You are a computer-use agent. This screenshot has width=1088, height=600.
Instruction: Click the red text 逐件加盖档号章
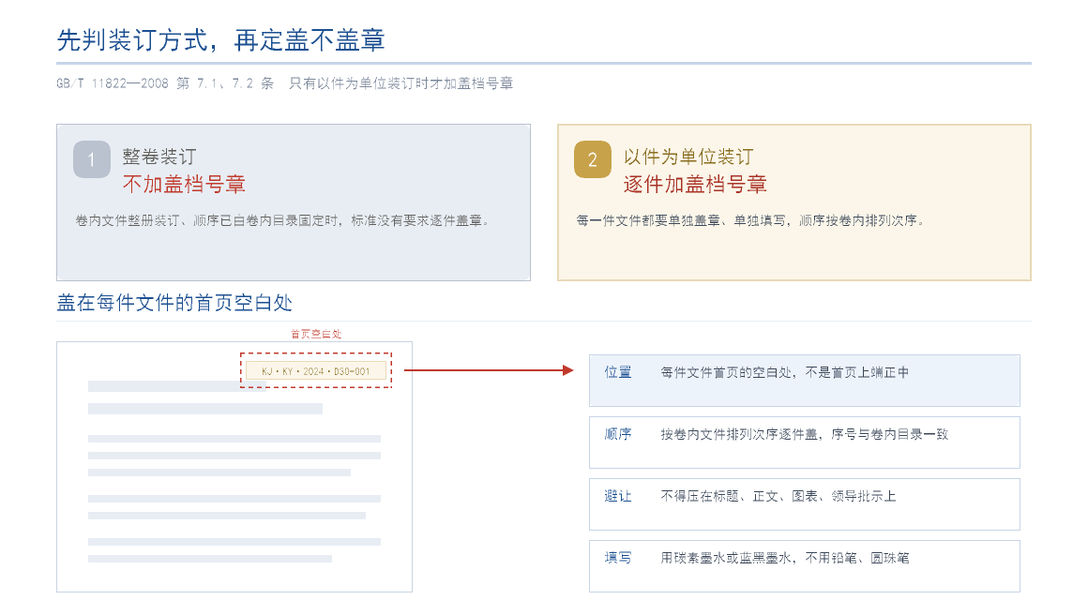click(x=695, y=185)
